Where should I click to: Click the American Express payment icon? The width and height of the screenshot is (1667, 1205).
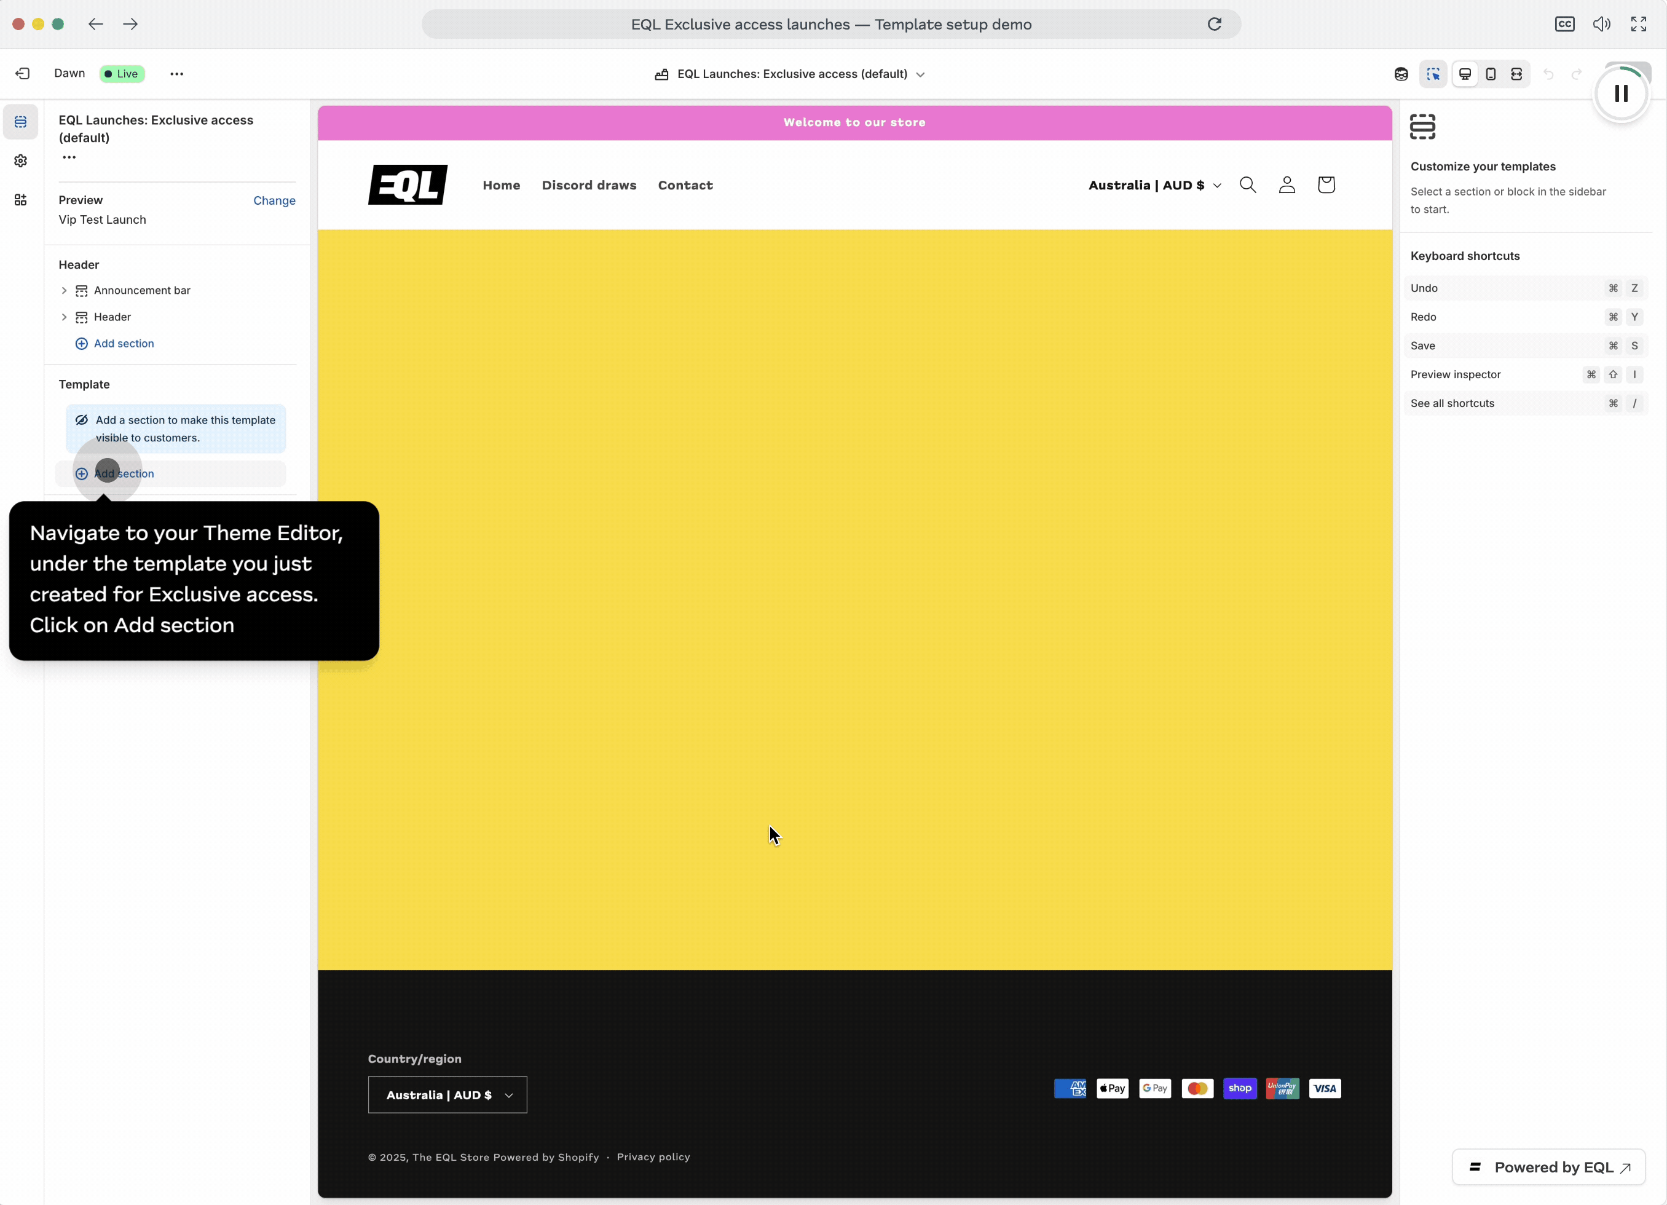pos(1070,1089)
